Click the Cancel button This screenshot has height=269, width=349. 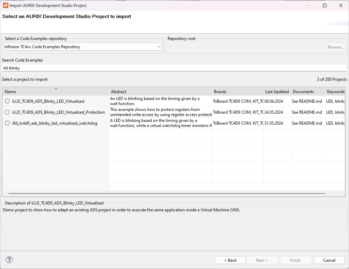pyautogui.click(x=328, y=260)
